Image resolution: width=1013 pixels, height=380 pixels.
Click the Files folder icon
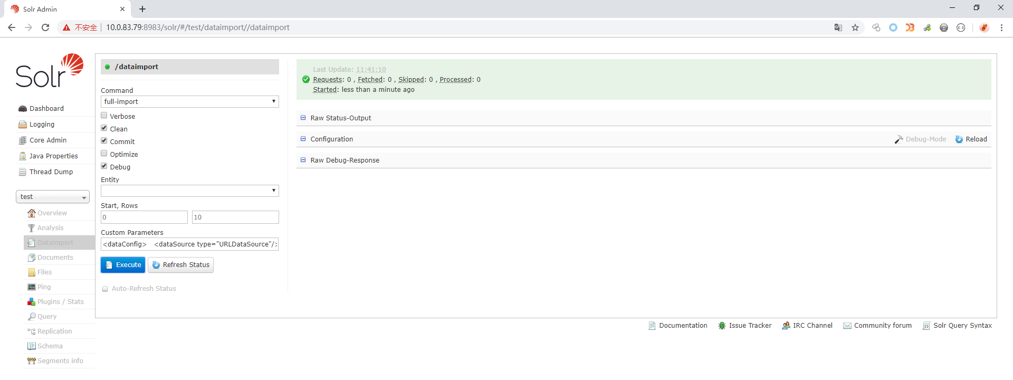(32, 272)
